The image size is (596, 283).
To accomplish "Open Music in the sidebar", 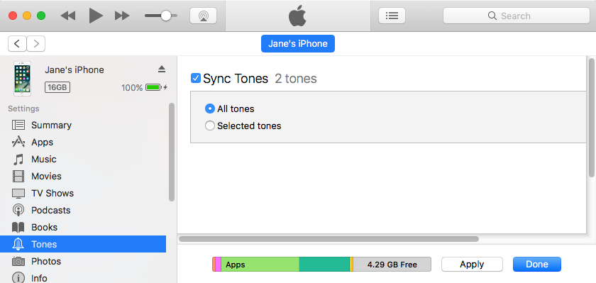I will (83, 159).
